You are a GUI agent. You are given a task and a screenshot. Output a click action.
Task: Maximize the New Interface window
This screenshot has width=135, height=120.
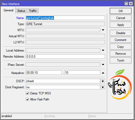point(126,4)
